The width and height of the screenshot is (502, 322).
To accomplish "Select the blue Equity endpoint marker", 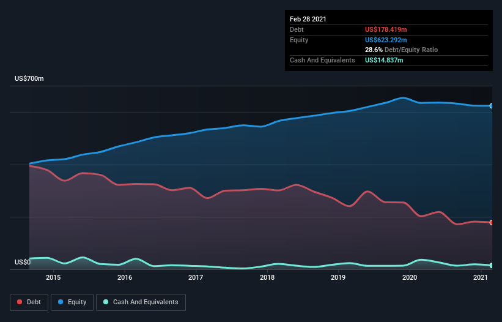I will pos(492,106).
